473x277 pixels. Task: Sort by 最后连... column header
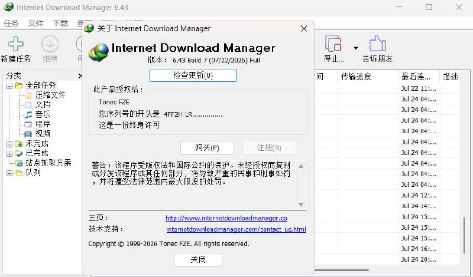point(419,77)
